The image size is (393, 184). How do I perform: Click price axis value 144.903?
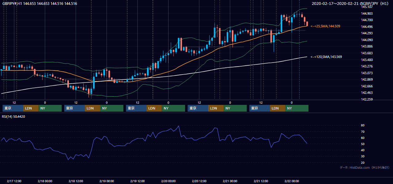point(367,13)
